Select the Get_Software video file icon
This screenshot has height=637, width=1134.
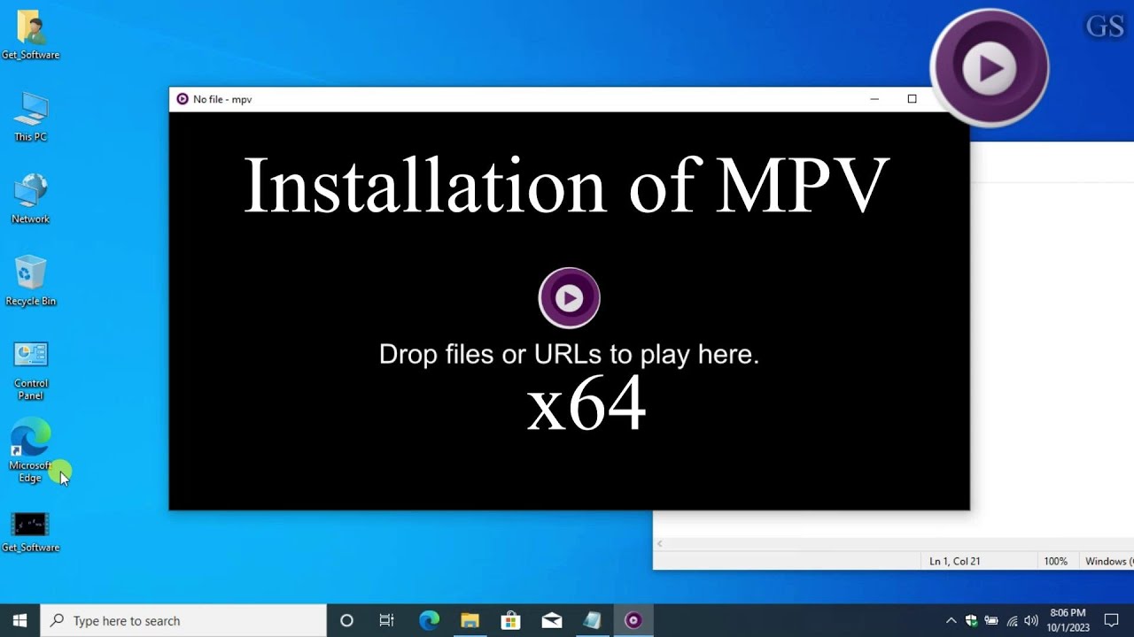pos(30,532)
